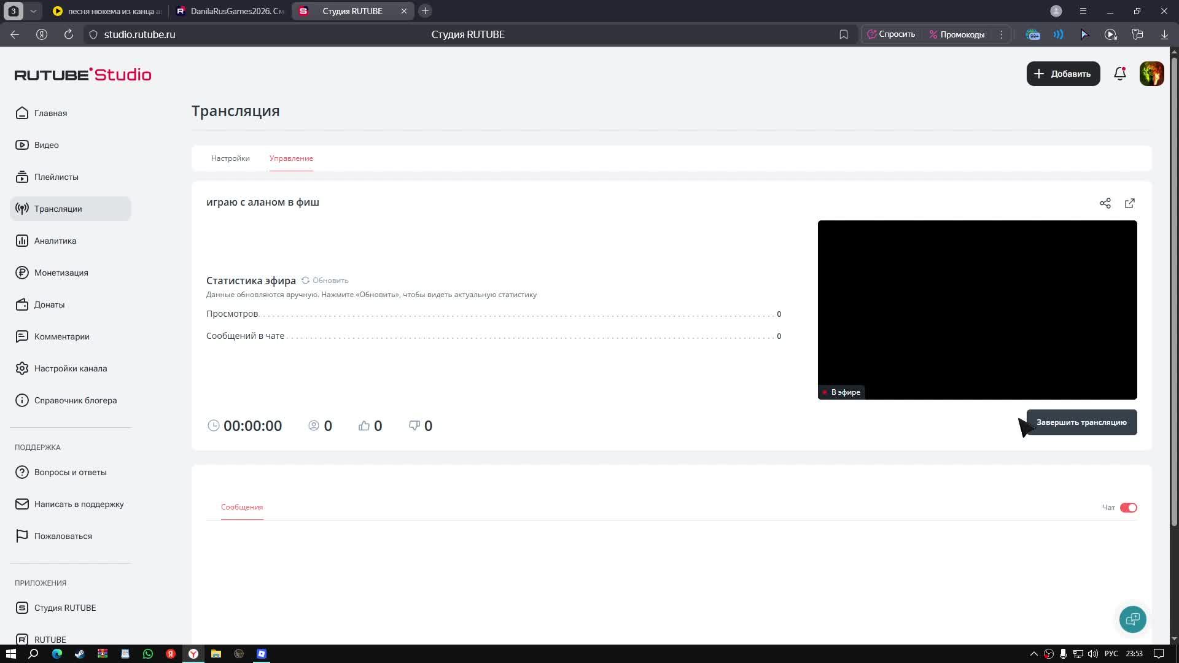Click the share icon for the stream
This screenshot has height=663, width=1179.
[1105, 203]
